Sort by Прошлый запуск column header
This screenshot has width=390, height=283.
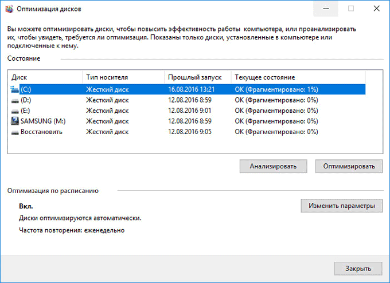point(198,77)
